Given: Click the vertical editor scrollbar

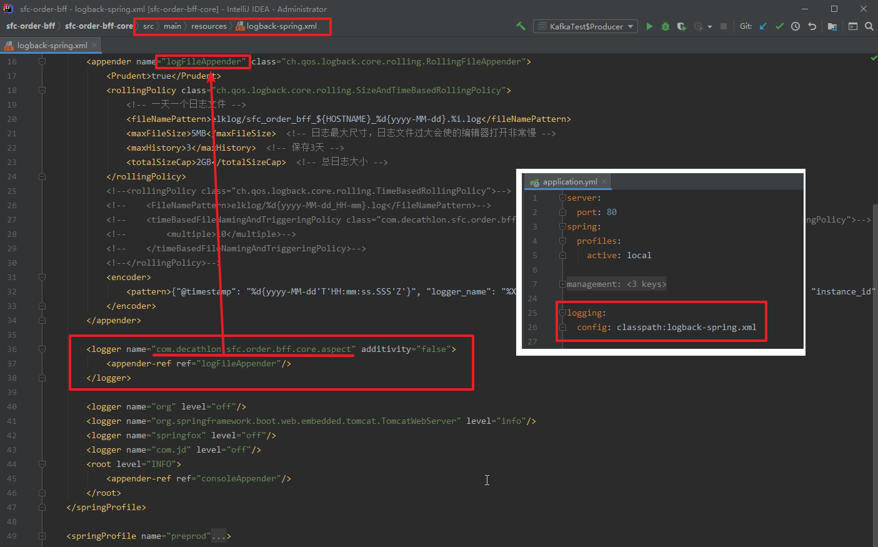Looking at the screenshot, I should [874, 375].
